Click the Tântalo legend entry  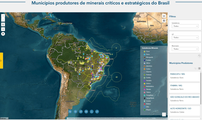pyautogui.click(x=148, y=89)
